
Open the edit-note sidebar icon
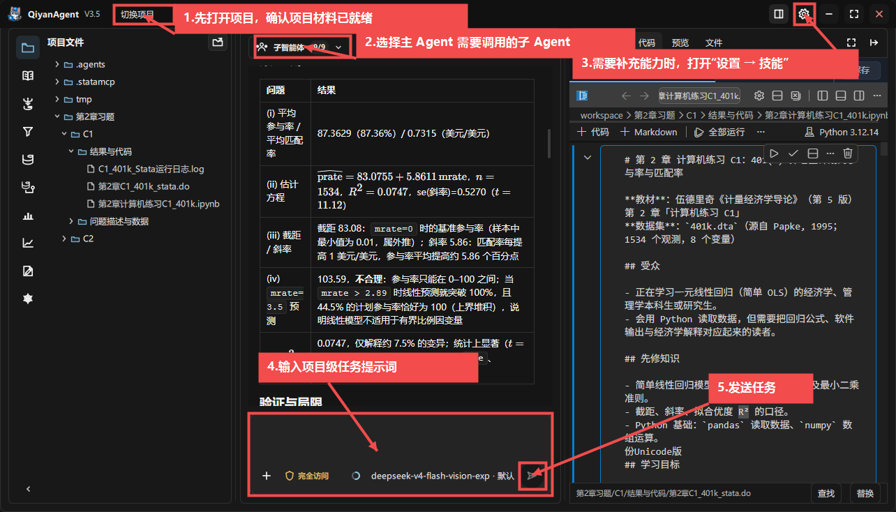tap(28, 271)
